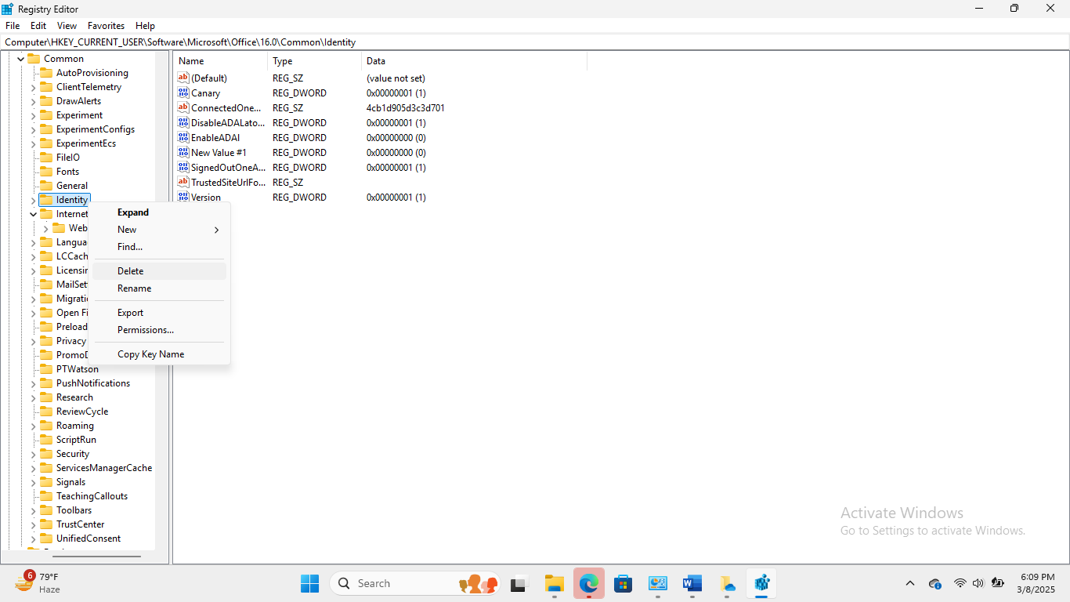Open Windows Start menu

pyautogui.click(x=309, y=583)
